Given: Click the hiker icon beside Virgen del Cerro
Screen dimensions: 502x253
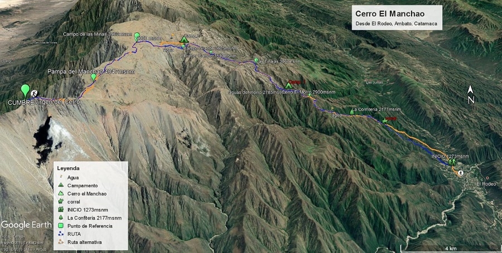Looking at the screenshot, I should tap(34, 94).
